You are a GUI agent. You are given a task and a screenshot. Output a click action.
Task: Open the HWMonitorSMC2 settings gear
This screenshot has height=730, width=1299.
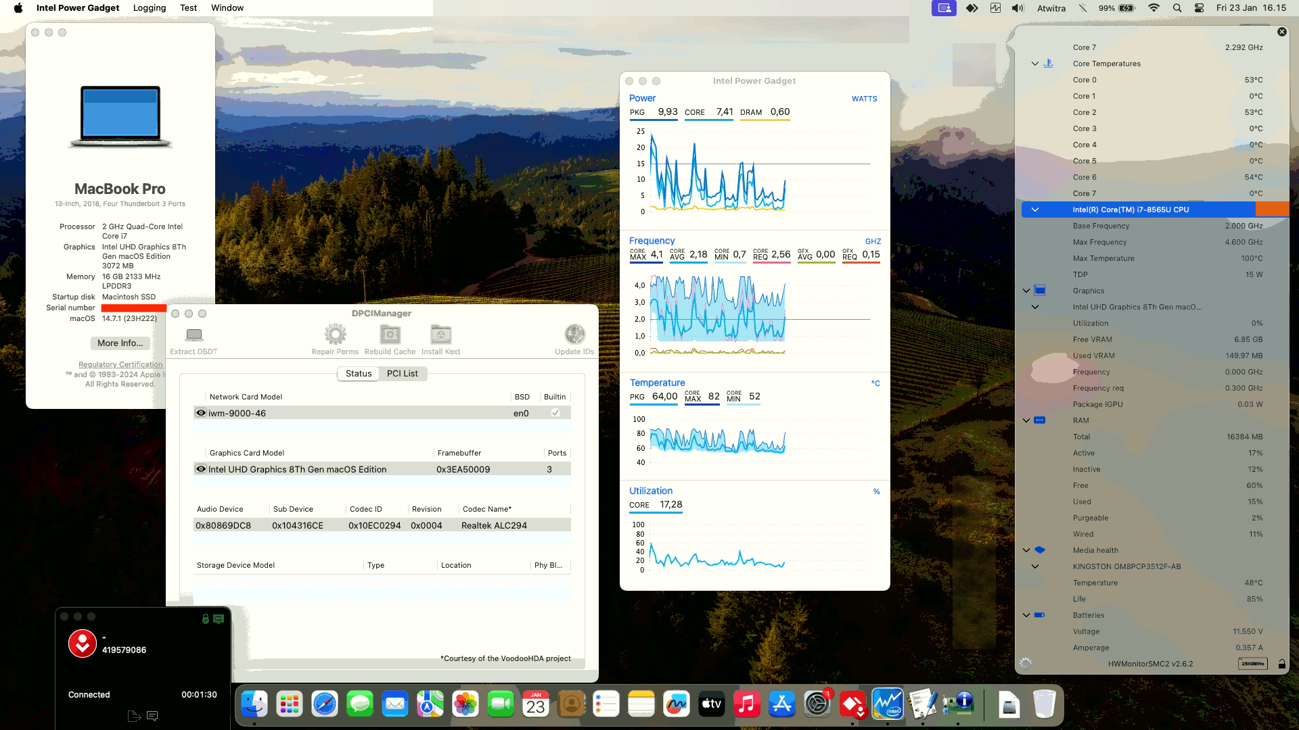[x=1026, y=664]
